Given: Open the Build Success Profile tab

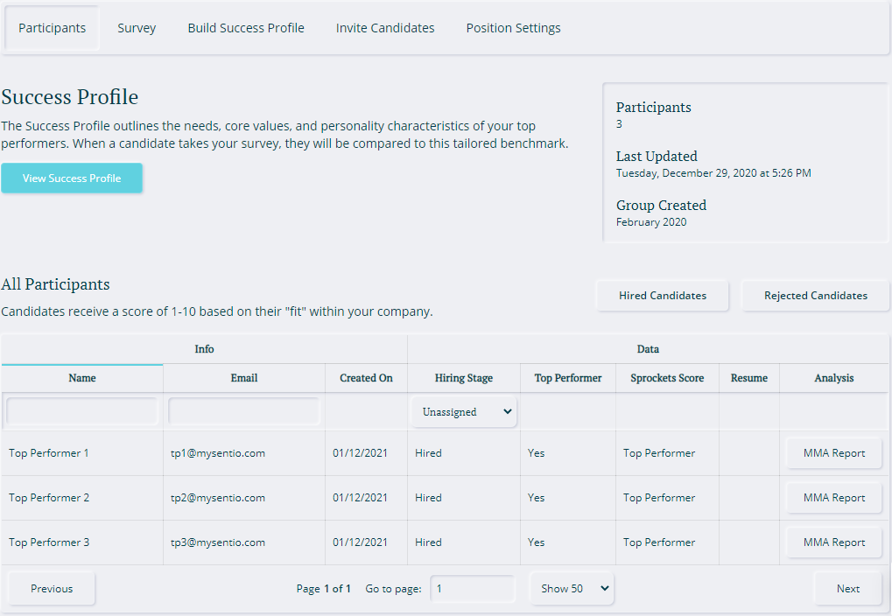Looking at the screenshot, I should pyautogui.click(x=245, y=27).
